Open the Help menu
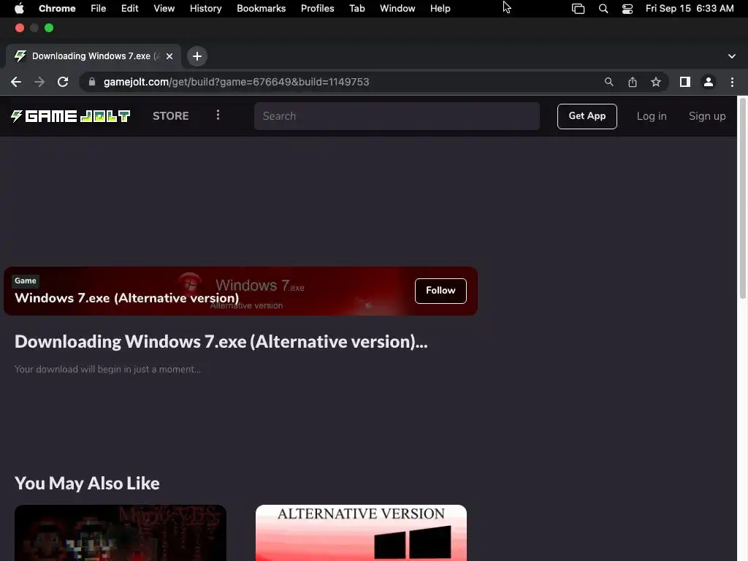748x561 pixels. tap(440, 9)
